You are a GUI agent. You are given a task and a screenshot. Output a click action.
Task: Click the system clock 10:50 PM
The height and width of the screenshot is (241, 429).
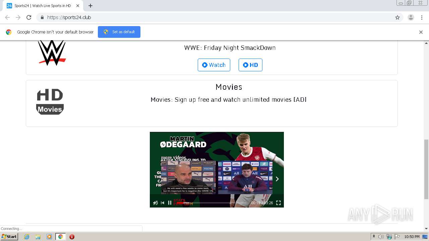coord(412,237)
